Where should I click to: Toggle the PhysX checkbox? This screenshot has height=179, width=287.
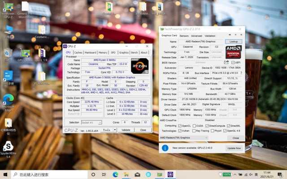(x=212, y=131)
